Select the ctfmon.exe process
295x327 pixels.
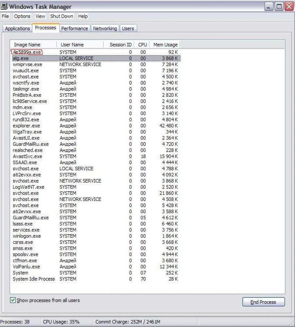(x=96, y=261)
